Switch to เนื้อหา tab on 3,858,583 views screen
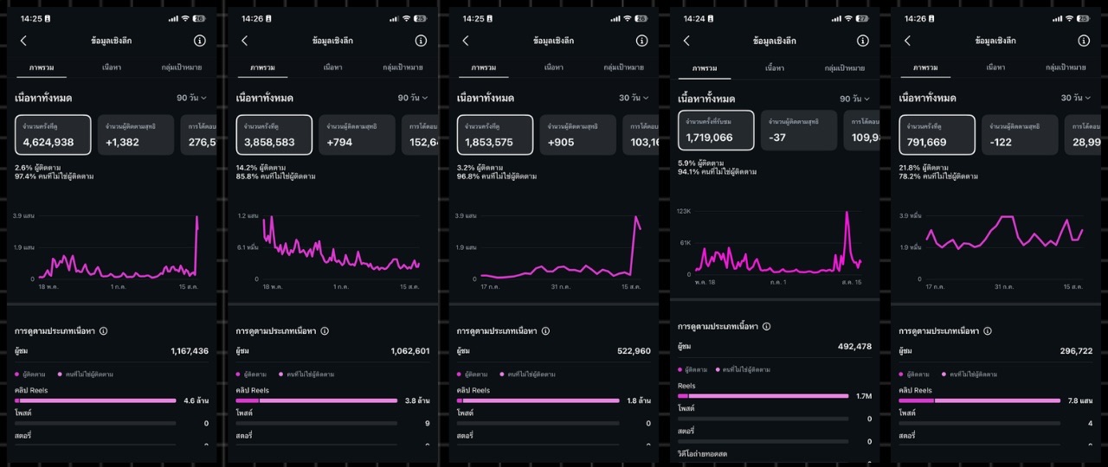The image size is (1108, 467). click(x=332, y=67)
